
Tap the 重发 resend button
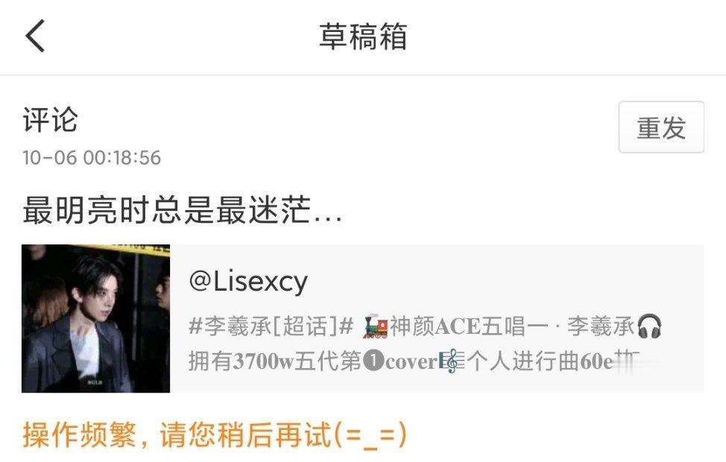(x=661, y=127)
